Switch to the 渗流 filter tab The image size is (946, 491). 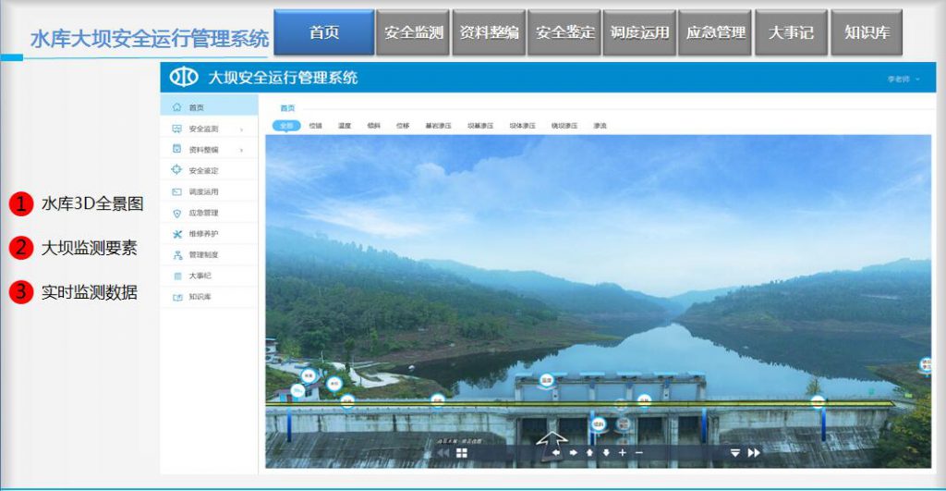[x=600, y=125]
